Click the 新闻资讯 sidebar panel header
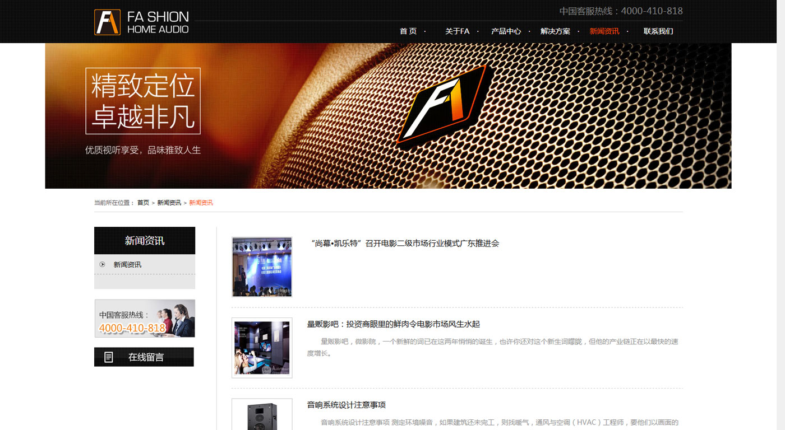The height and width of the screenshot is (430, 785). pos(145,241)
